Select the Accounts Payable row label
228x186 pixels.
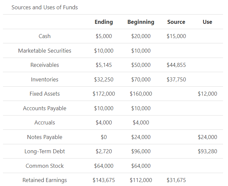pyautogui.click(x=45, y=108)
